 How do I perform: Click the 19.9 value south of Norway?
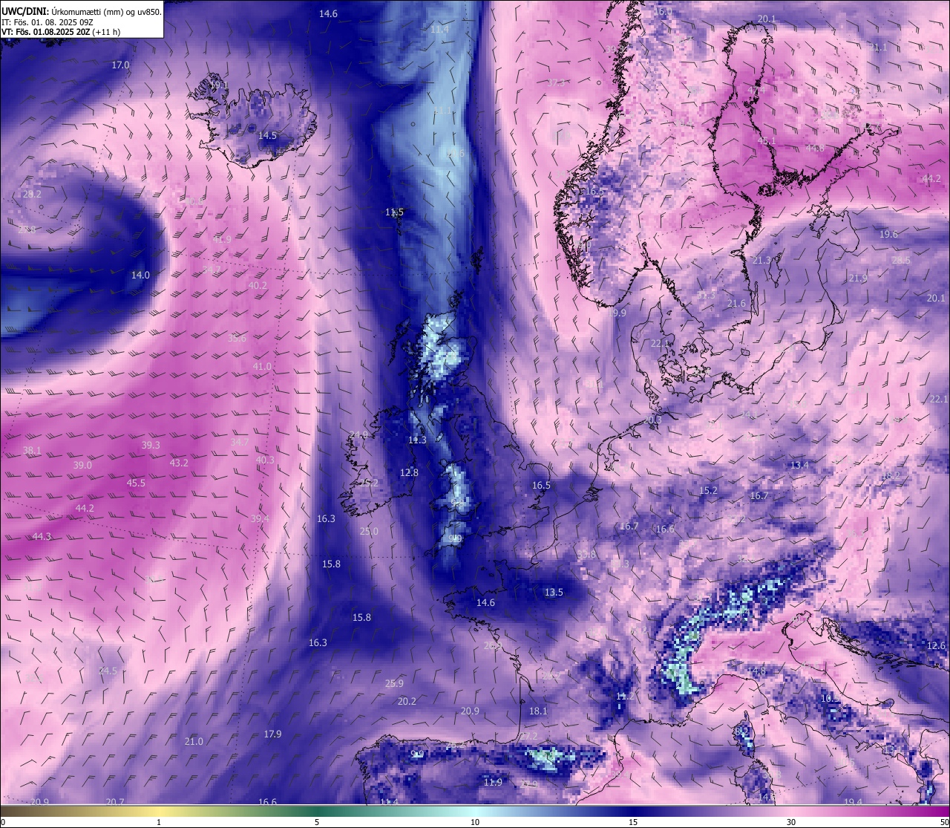617,313
